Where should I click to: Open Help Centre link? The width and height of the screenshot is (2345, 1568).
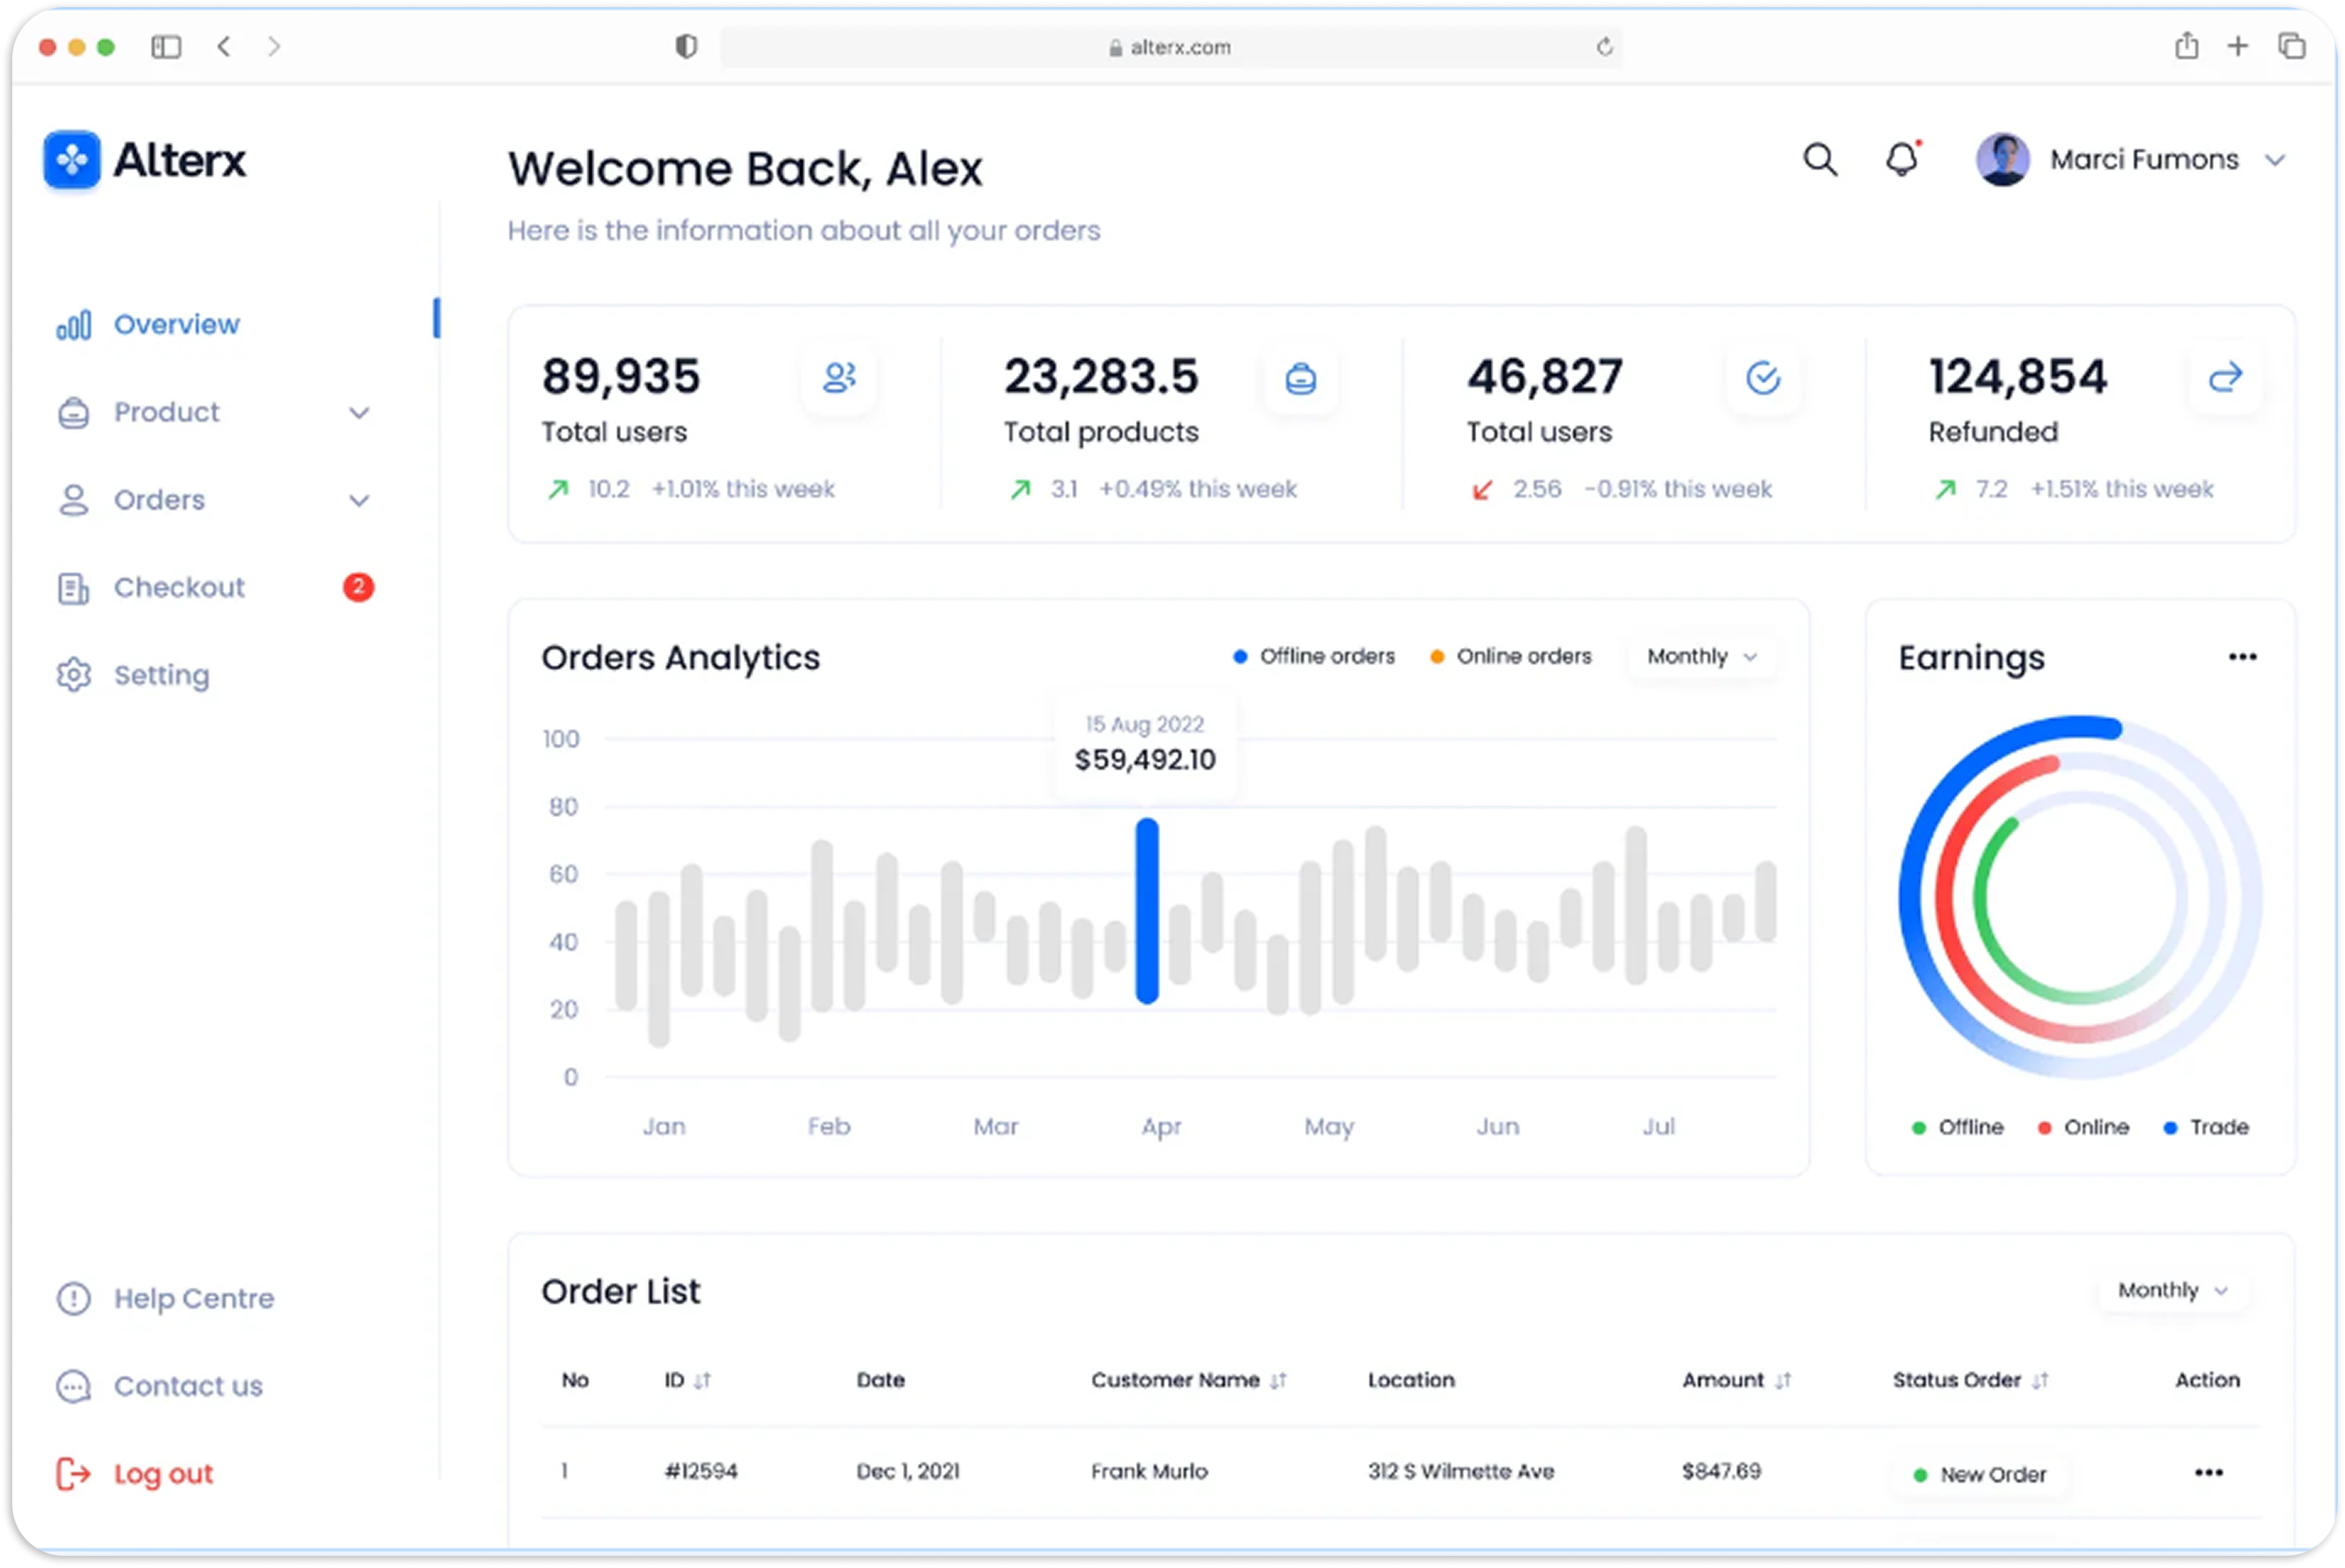click(193, 1298)
